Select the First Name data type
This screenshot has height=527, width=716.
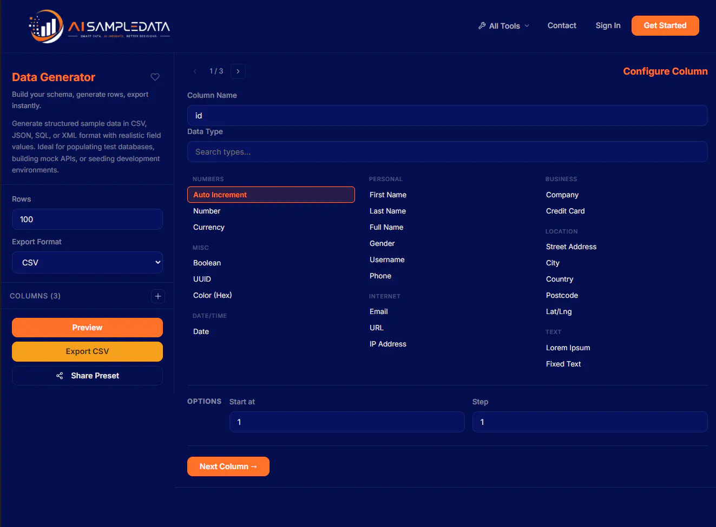[x=388, y=195]
